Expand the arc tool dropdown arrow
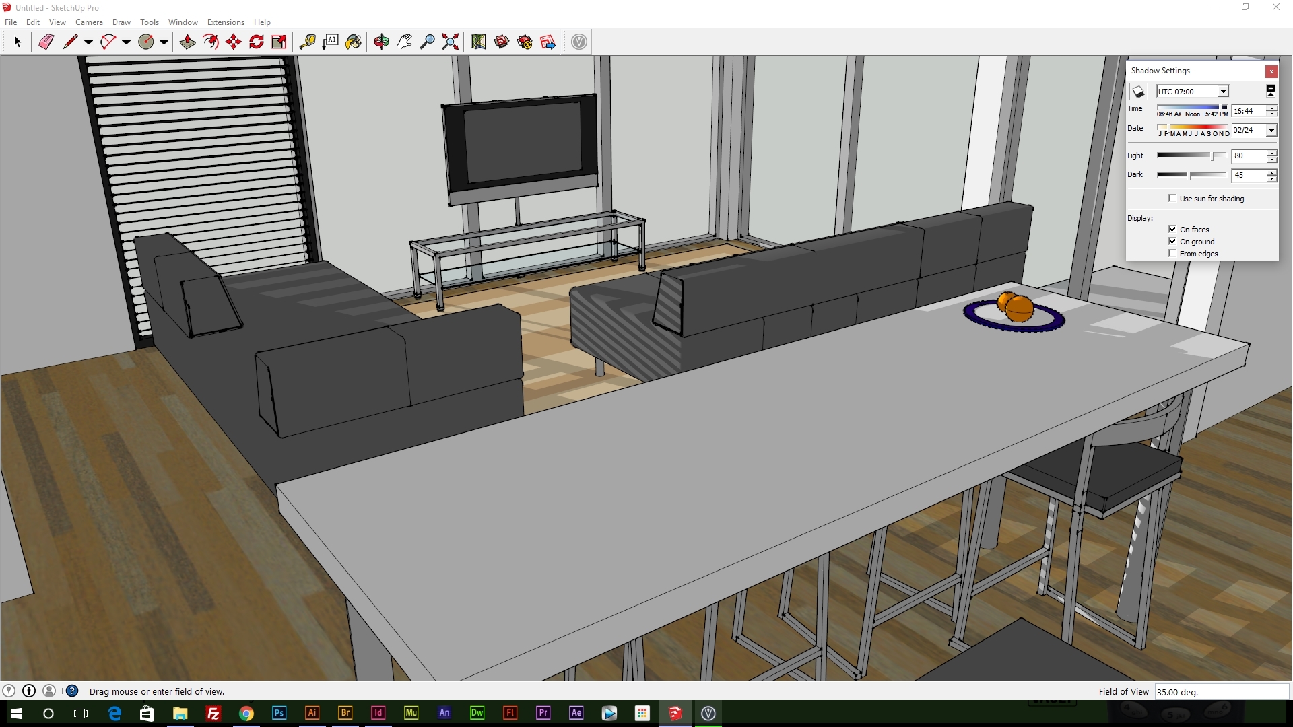The height and width of the screenshot is (727, 1293). click(x=126, y=42)
